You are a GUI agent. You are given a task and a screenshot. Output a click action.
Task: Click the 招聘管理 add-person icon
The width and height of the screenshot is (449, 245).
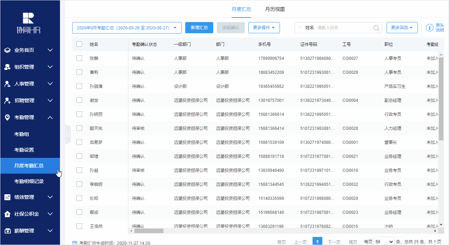(x=7, y=100)
